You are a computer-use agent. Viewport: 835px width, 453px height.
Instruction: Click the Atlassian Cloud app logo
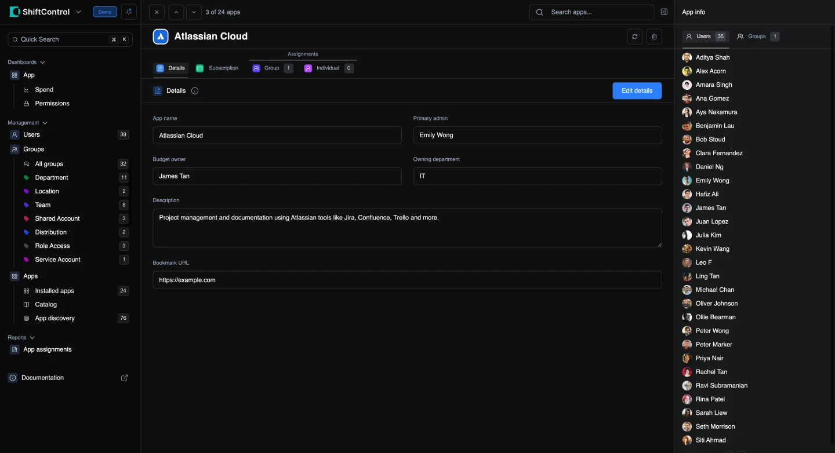pyautogui.click(x=161, y=36)
